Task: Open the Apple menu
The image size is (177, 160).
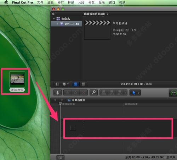Action: click(x=6, y=2)
